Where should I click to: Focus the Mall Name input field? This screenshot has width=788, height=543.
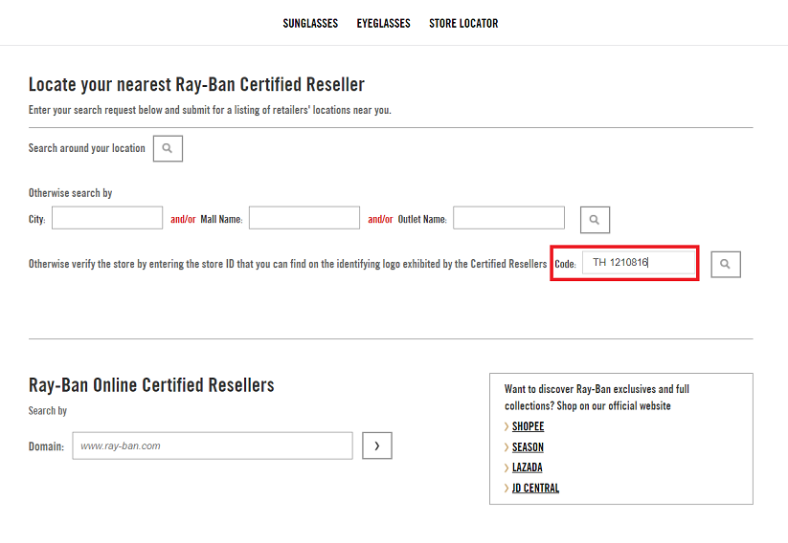click(304, 218)
